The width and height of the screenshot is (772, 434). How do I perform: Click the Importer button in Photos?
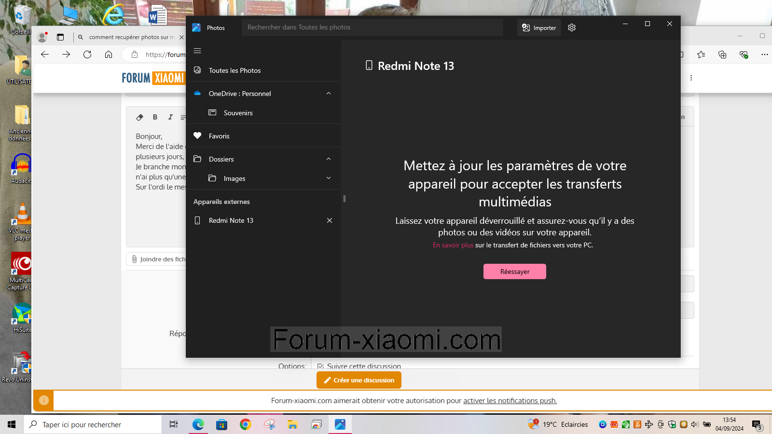tap(539, 27)
